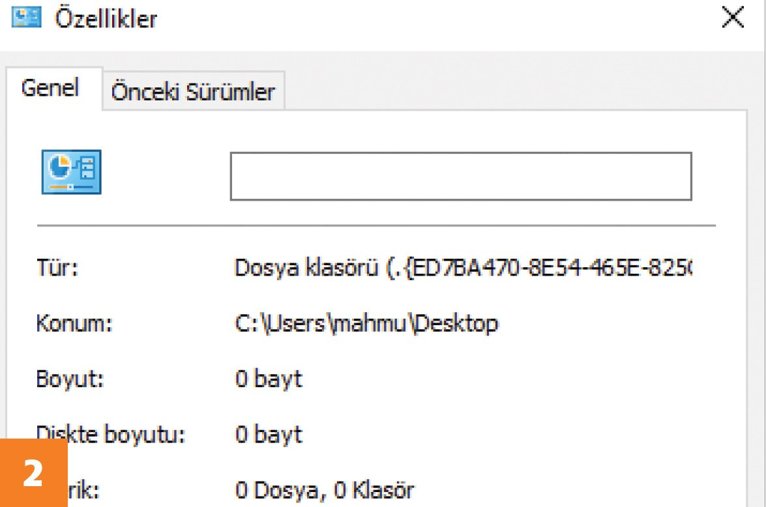Select the Tür label
This screenshot has width=766, height=507.
(x=57, y=268)
